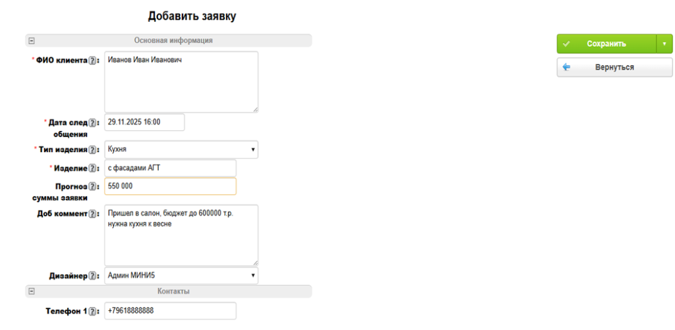Open the Тип изделия dropdown
The width and height of the screenshot is (675, 330).
pos(181,150)
